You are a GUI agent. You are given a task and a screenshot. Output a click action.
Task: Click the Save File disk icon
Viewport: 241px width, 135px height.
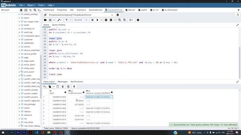[x=50, y=20]
